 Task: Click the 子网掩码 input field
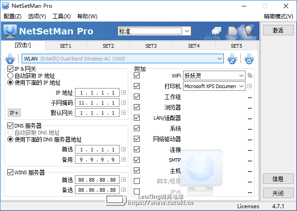(97, 103)
